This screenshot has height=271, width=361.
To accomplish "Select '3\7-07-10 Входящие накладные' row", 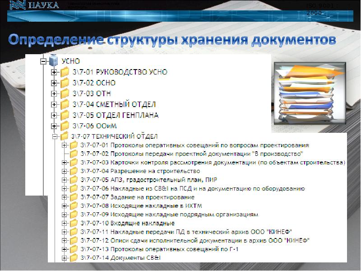I will (x=128, y=223).
